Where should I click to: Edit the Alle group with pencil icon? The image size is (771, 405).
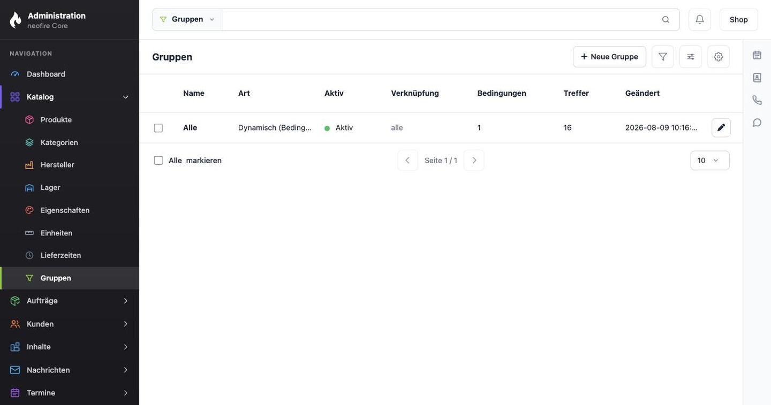[721, 127]
